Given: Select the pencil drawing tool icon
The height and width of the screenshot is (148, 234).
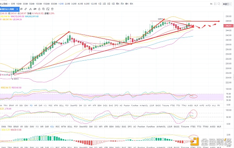Looking at the screenshot, I should [x=26, y=9].
